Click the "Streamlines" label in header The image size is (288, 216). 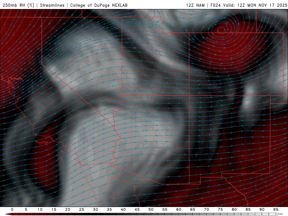click(52, 5)
